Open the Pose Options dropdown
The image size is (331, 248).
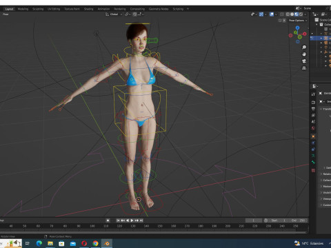pyautogui.click(x=298, y=21)
